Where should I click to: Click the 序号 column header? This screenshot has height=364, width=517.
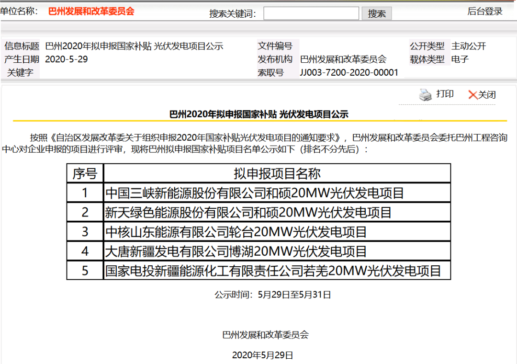[x=85, y=173]
